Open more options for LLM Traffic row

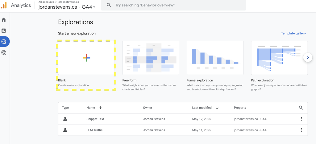tap(301, 130)
